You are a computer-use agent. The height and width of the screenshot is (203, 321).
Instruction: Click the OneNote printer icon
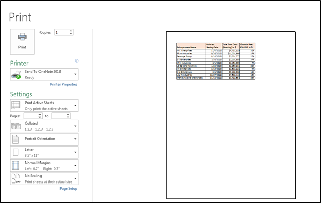[x=16, y=75]
